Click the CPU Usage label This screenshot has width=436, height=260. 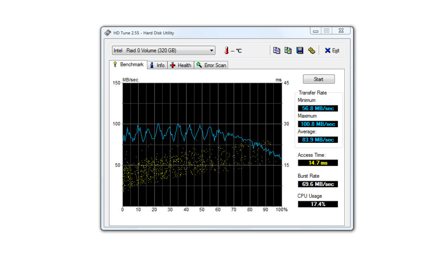(x=310, y=196)
